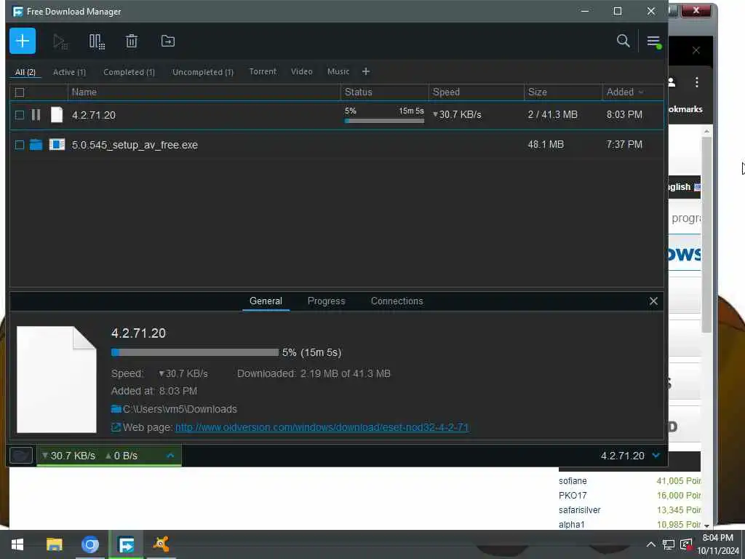The height and width of the screenshot is (559, 745).
Task: Sort downloads by Status column
Action: [x=358, y=92]
